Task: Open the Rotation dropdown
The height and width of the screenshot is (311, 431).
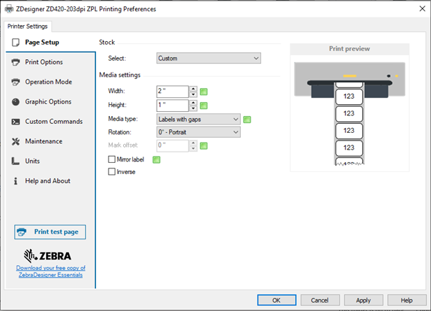Action: (x=198, y=132)
